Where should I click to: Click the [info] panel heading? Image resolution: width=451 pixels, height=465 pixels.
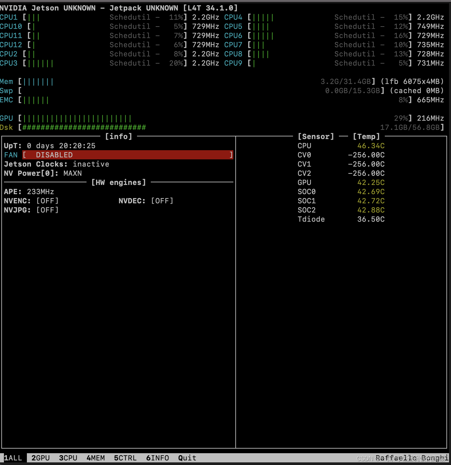click(x=119, y=136)
